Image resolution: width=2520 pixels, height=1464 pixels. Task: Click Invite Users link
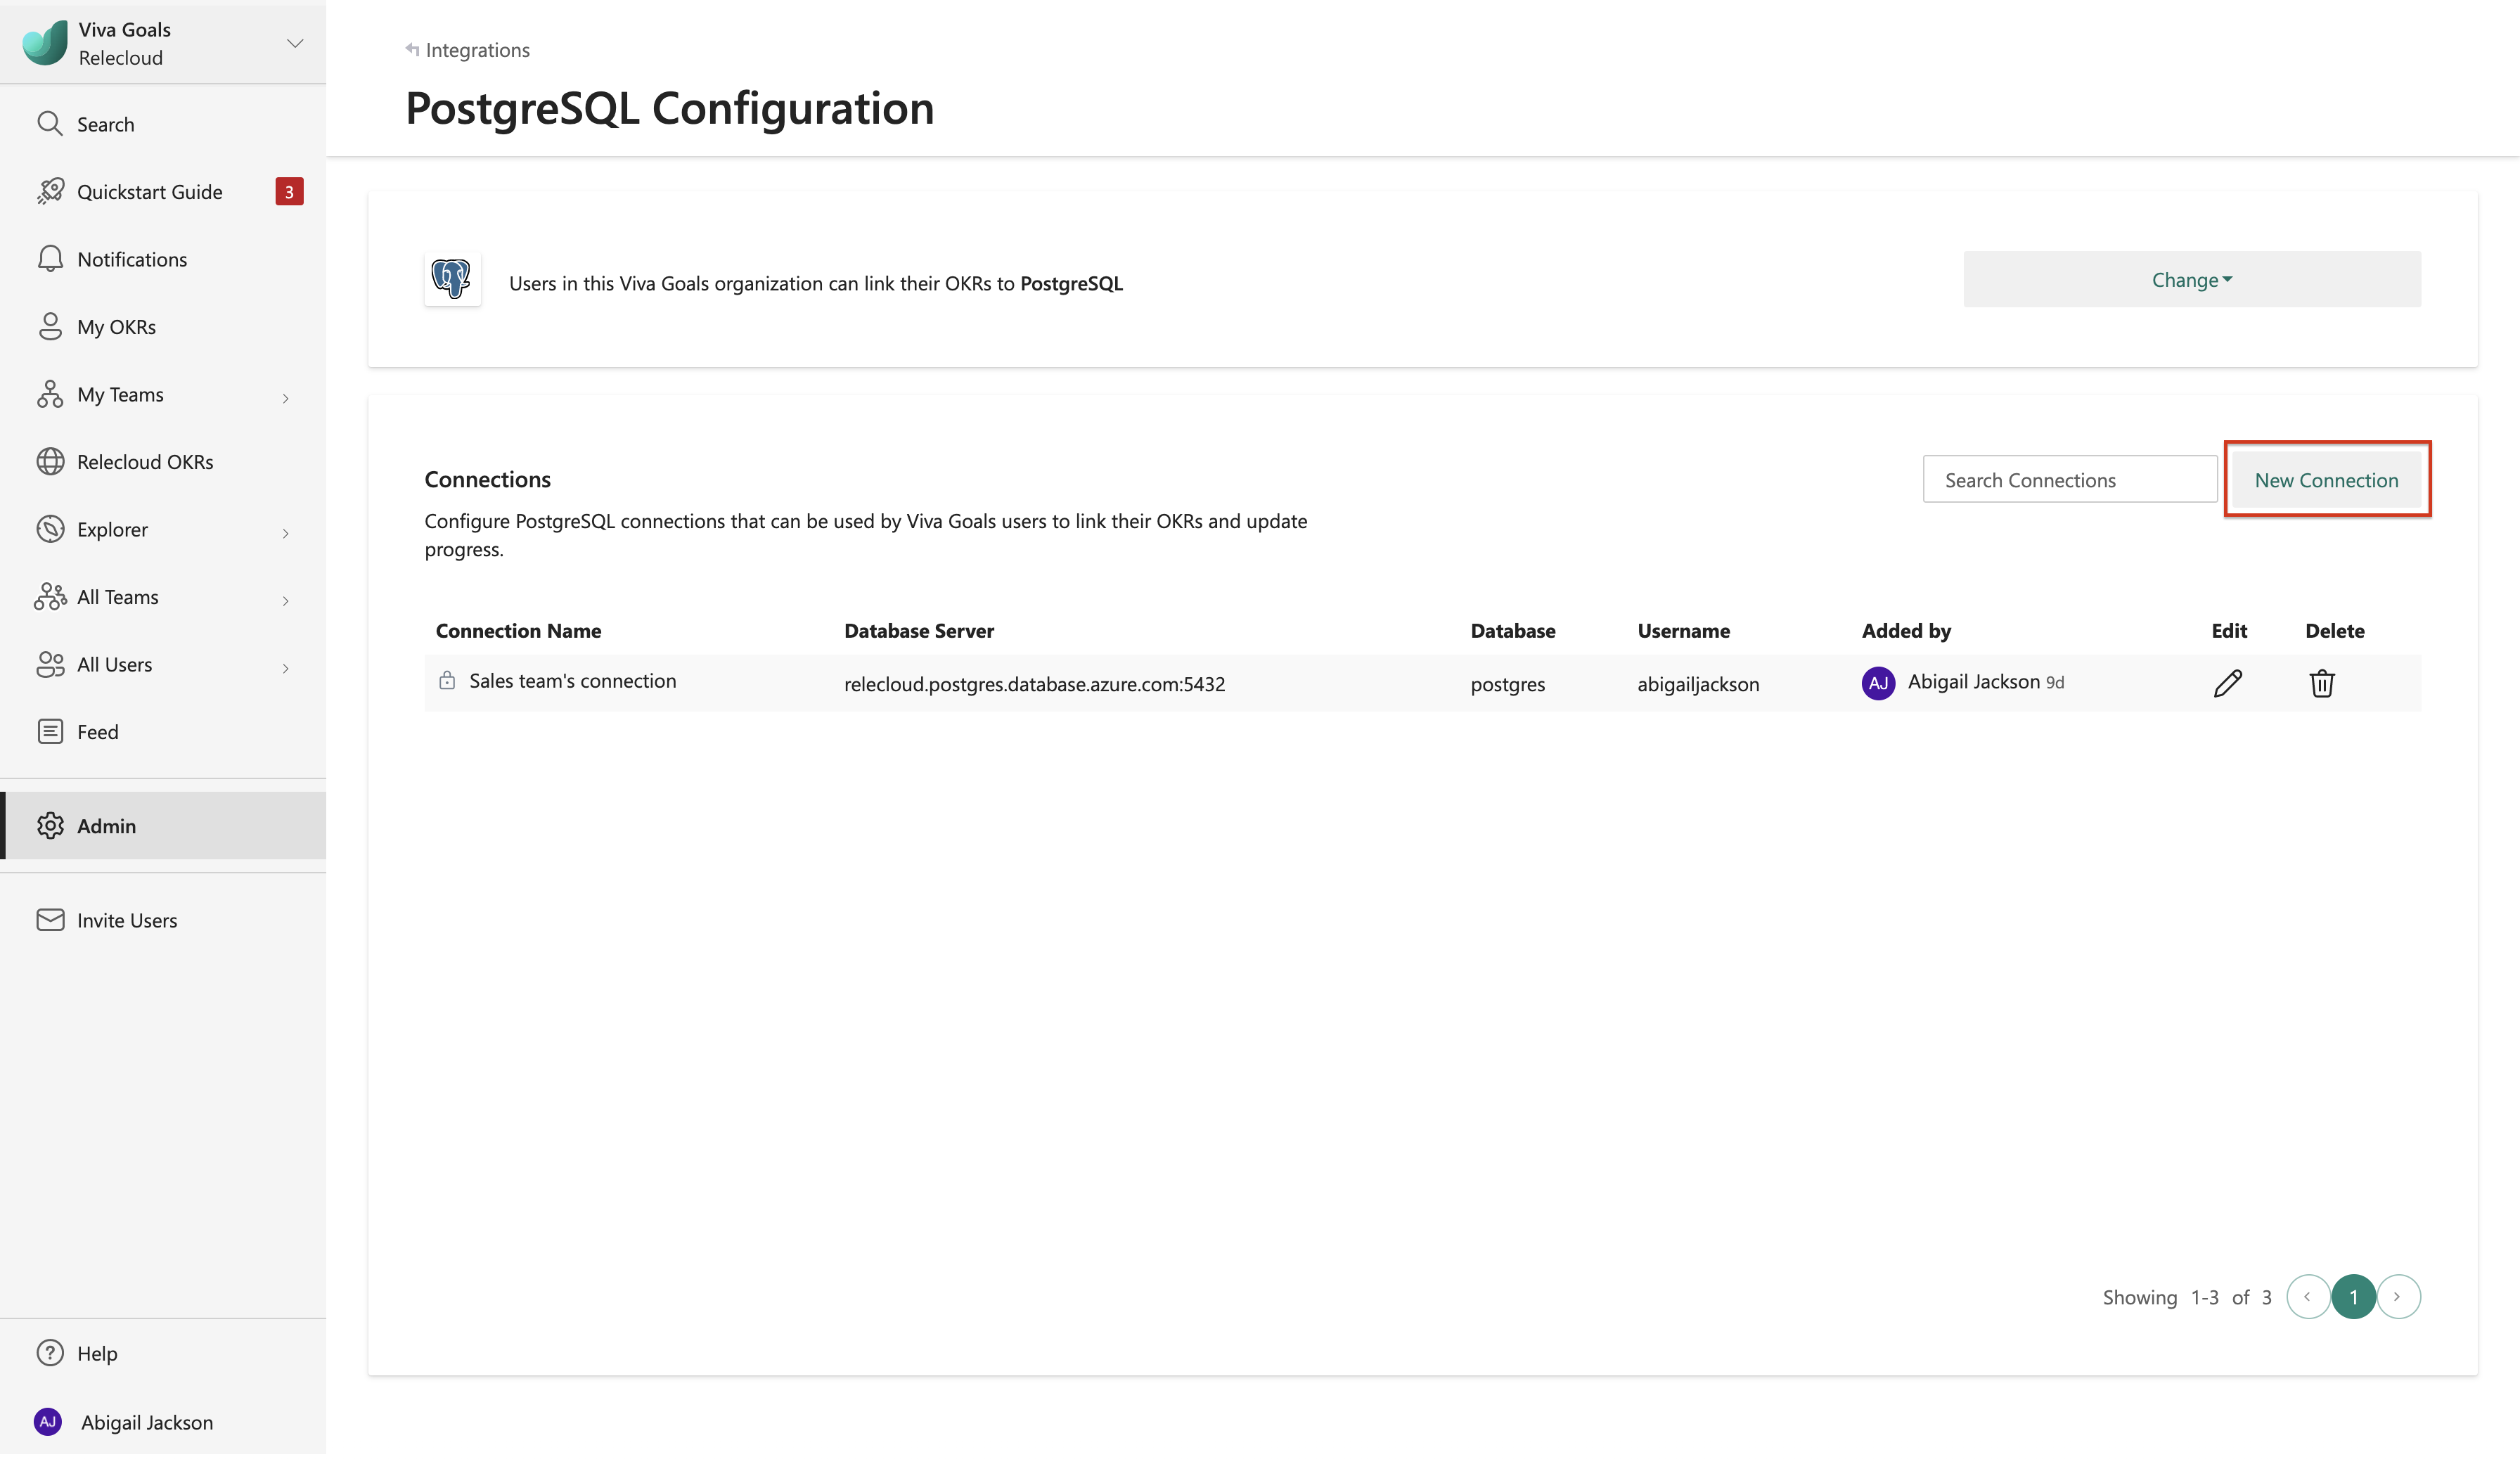pos(127,920)
